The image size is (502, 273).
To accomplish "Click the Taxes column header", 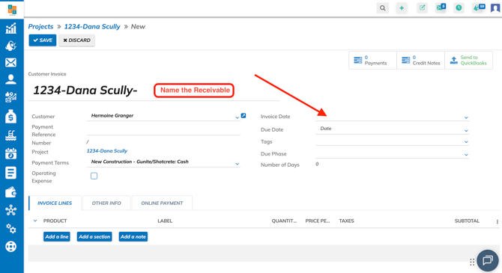I will (346, 221).
